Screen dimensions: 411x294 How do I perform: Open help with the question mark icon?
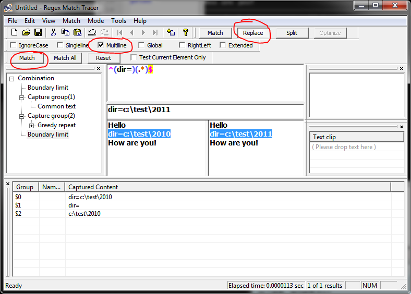(x=186, y=32)
